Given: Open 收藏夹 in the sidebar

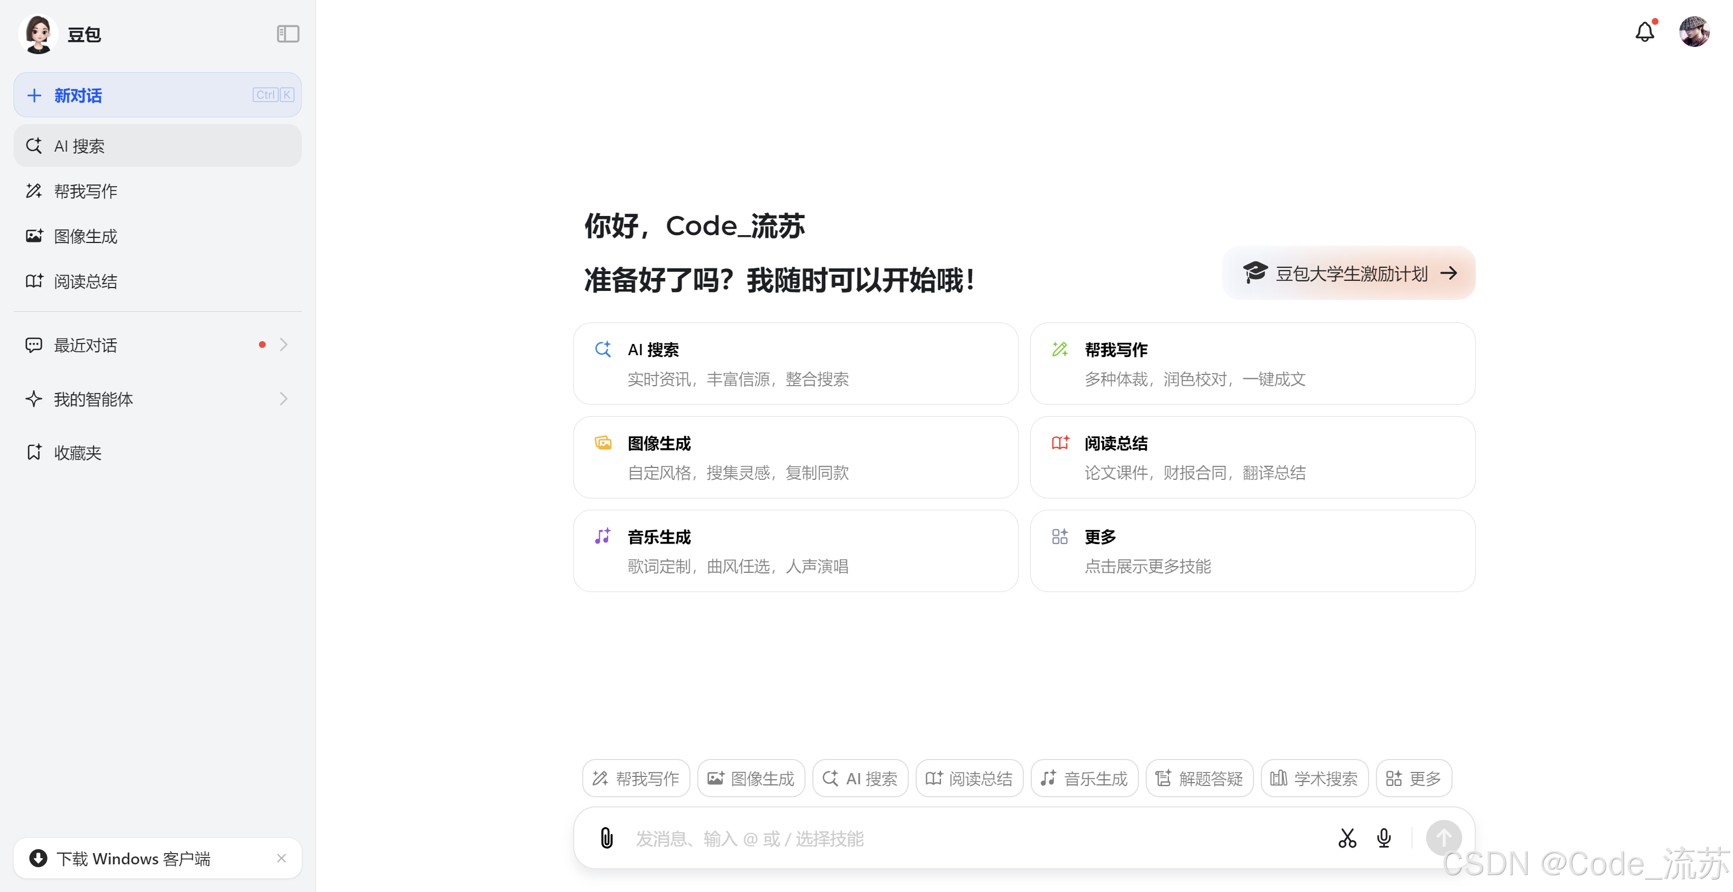Looking at the screenshot, I should pyautogui.click(x=77, y=452).
